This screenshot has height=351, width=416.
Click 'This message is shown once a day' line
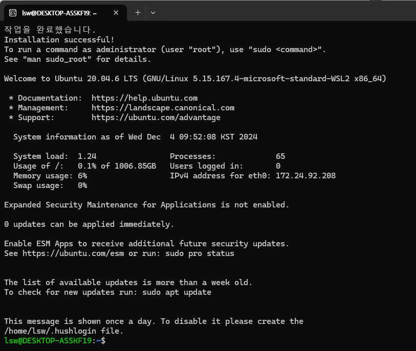pyautogui.click(x=154, y=321)
